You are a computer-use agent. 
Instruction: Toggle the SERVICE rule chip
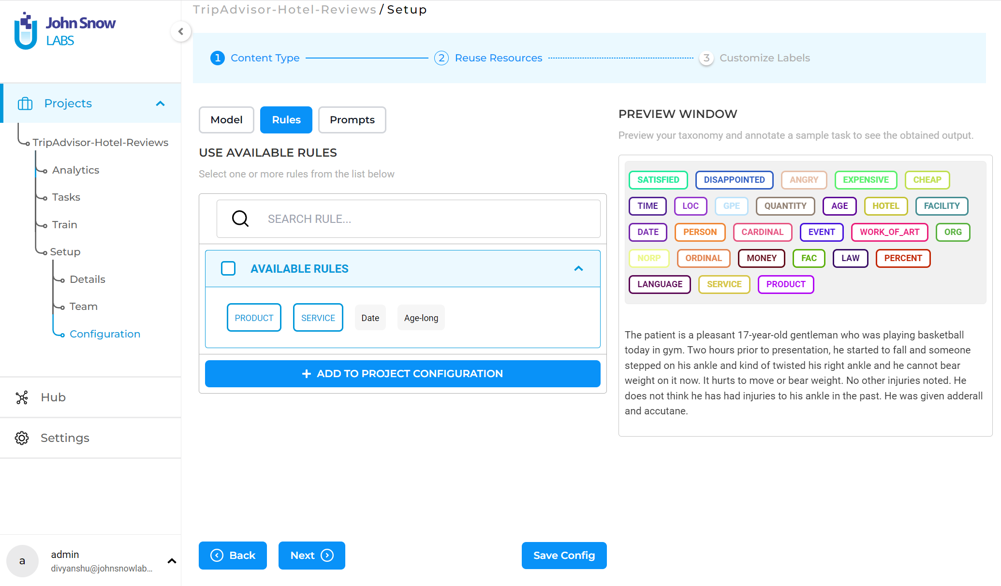tap(318, 318)
